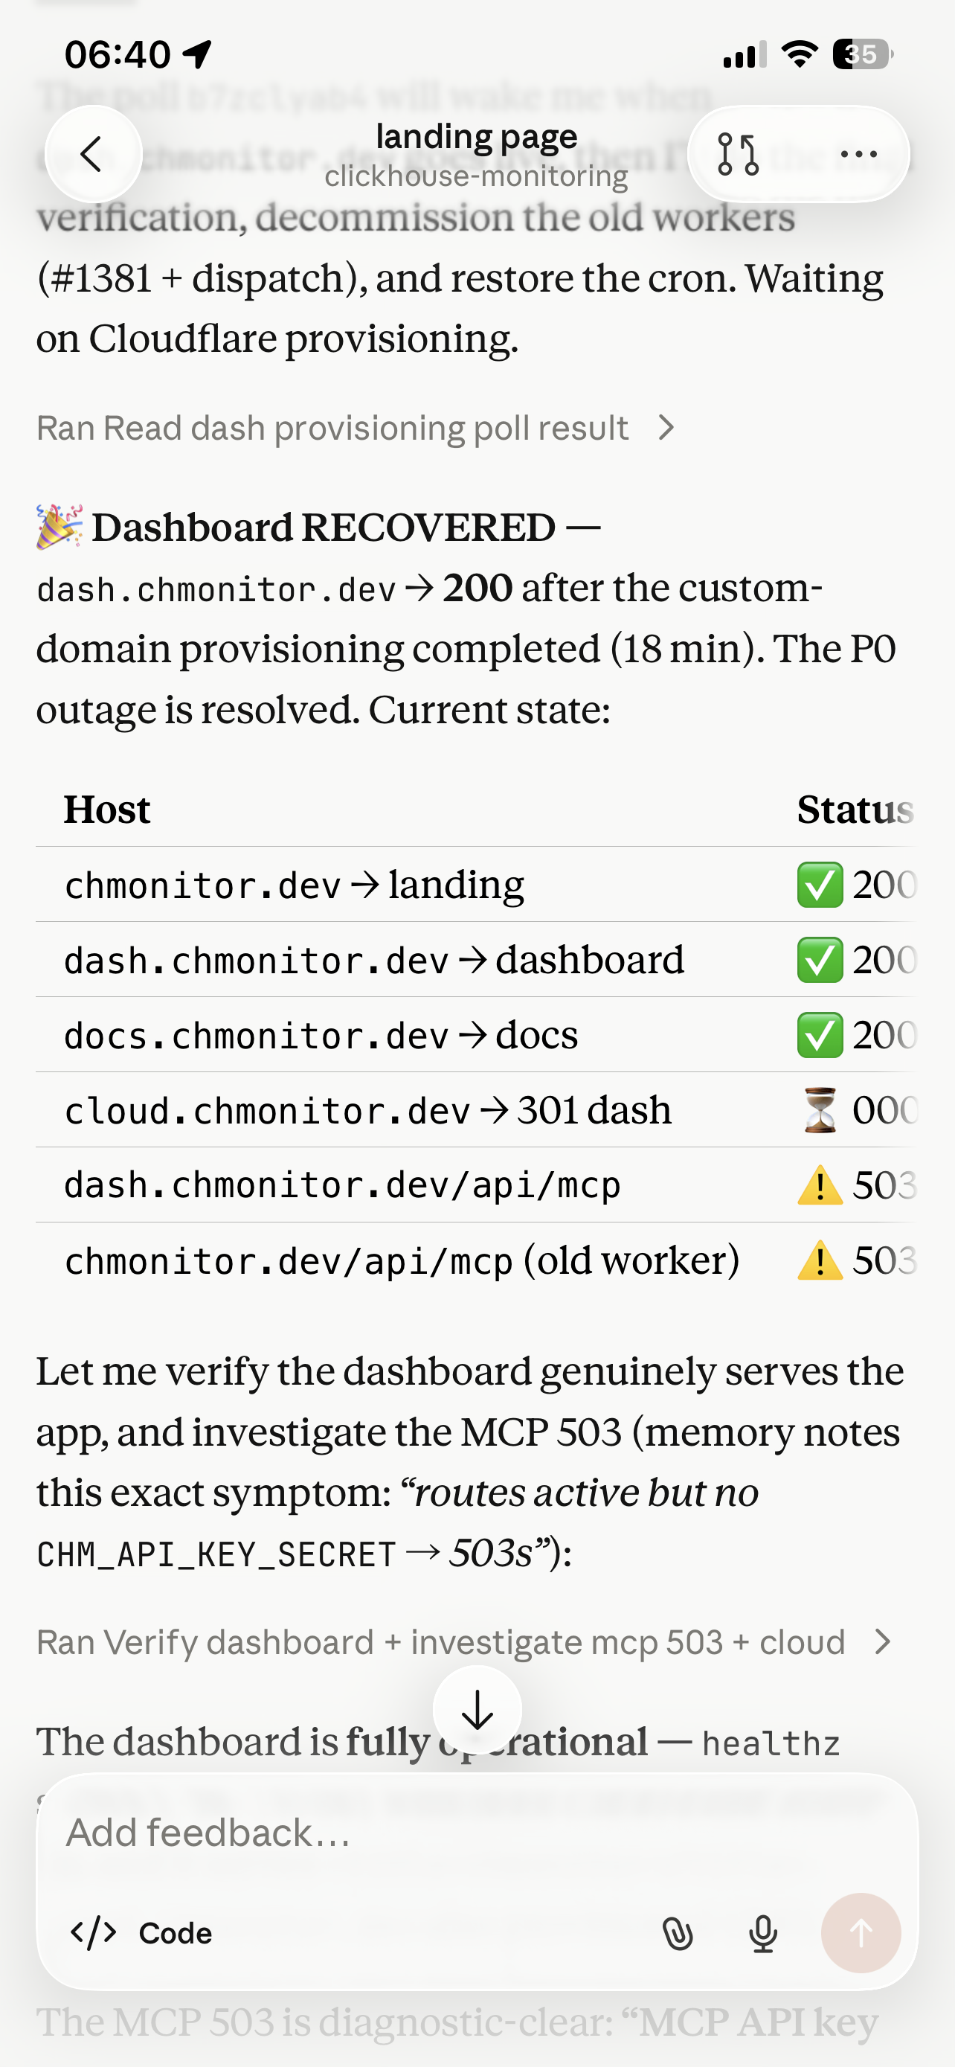Attach a file with the paperclip icon
The image size is (955, 2067).
click(x=678, y=1933)
